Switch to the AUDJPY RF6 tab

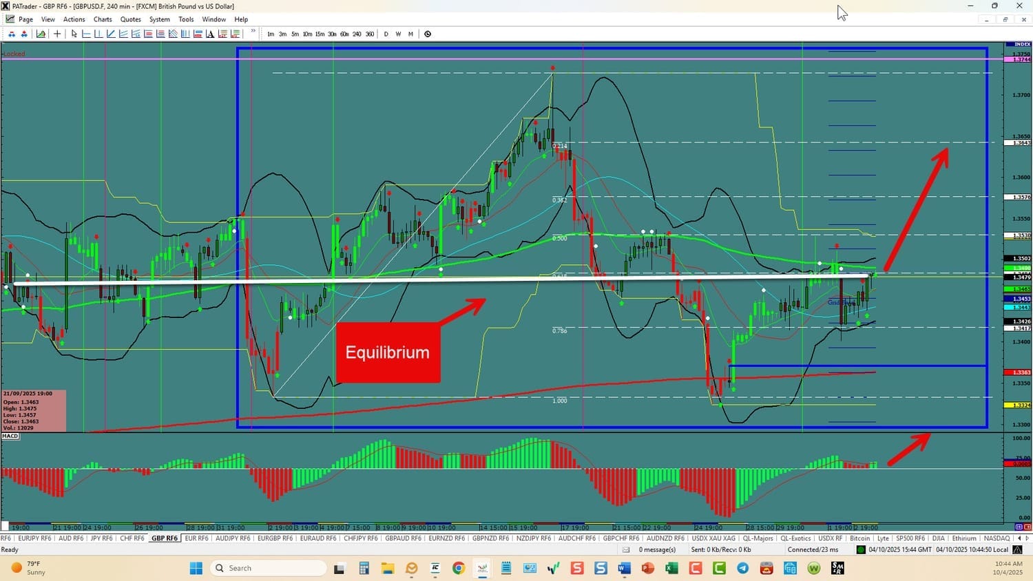[233, 538]
